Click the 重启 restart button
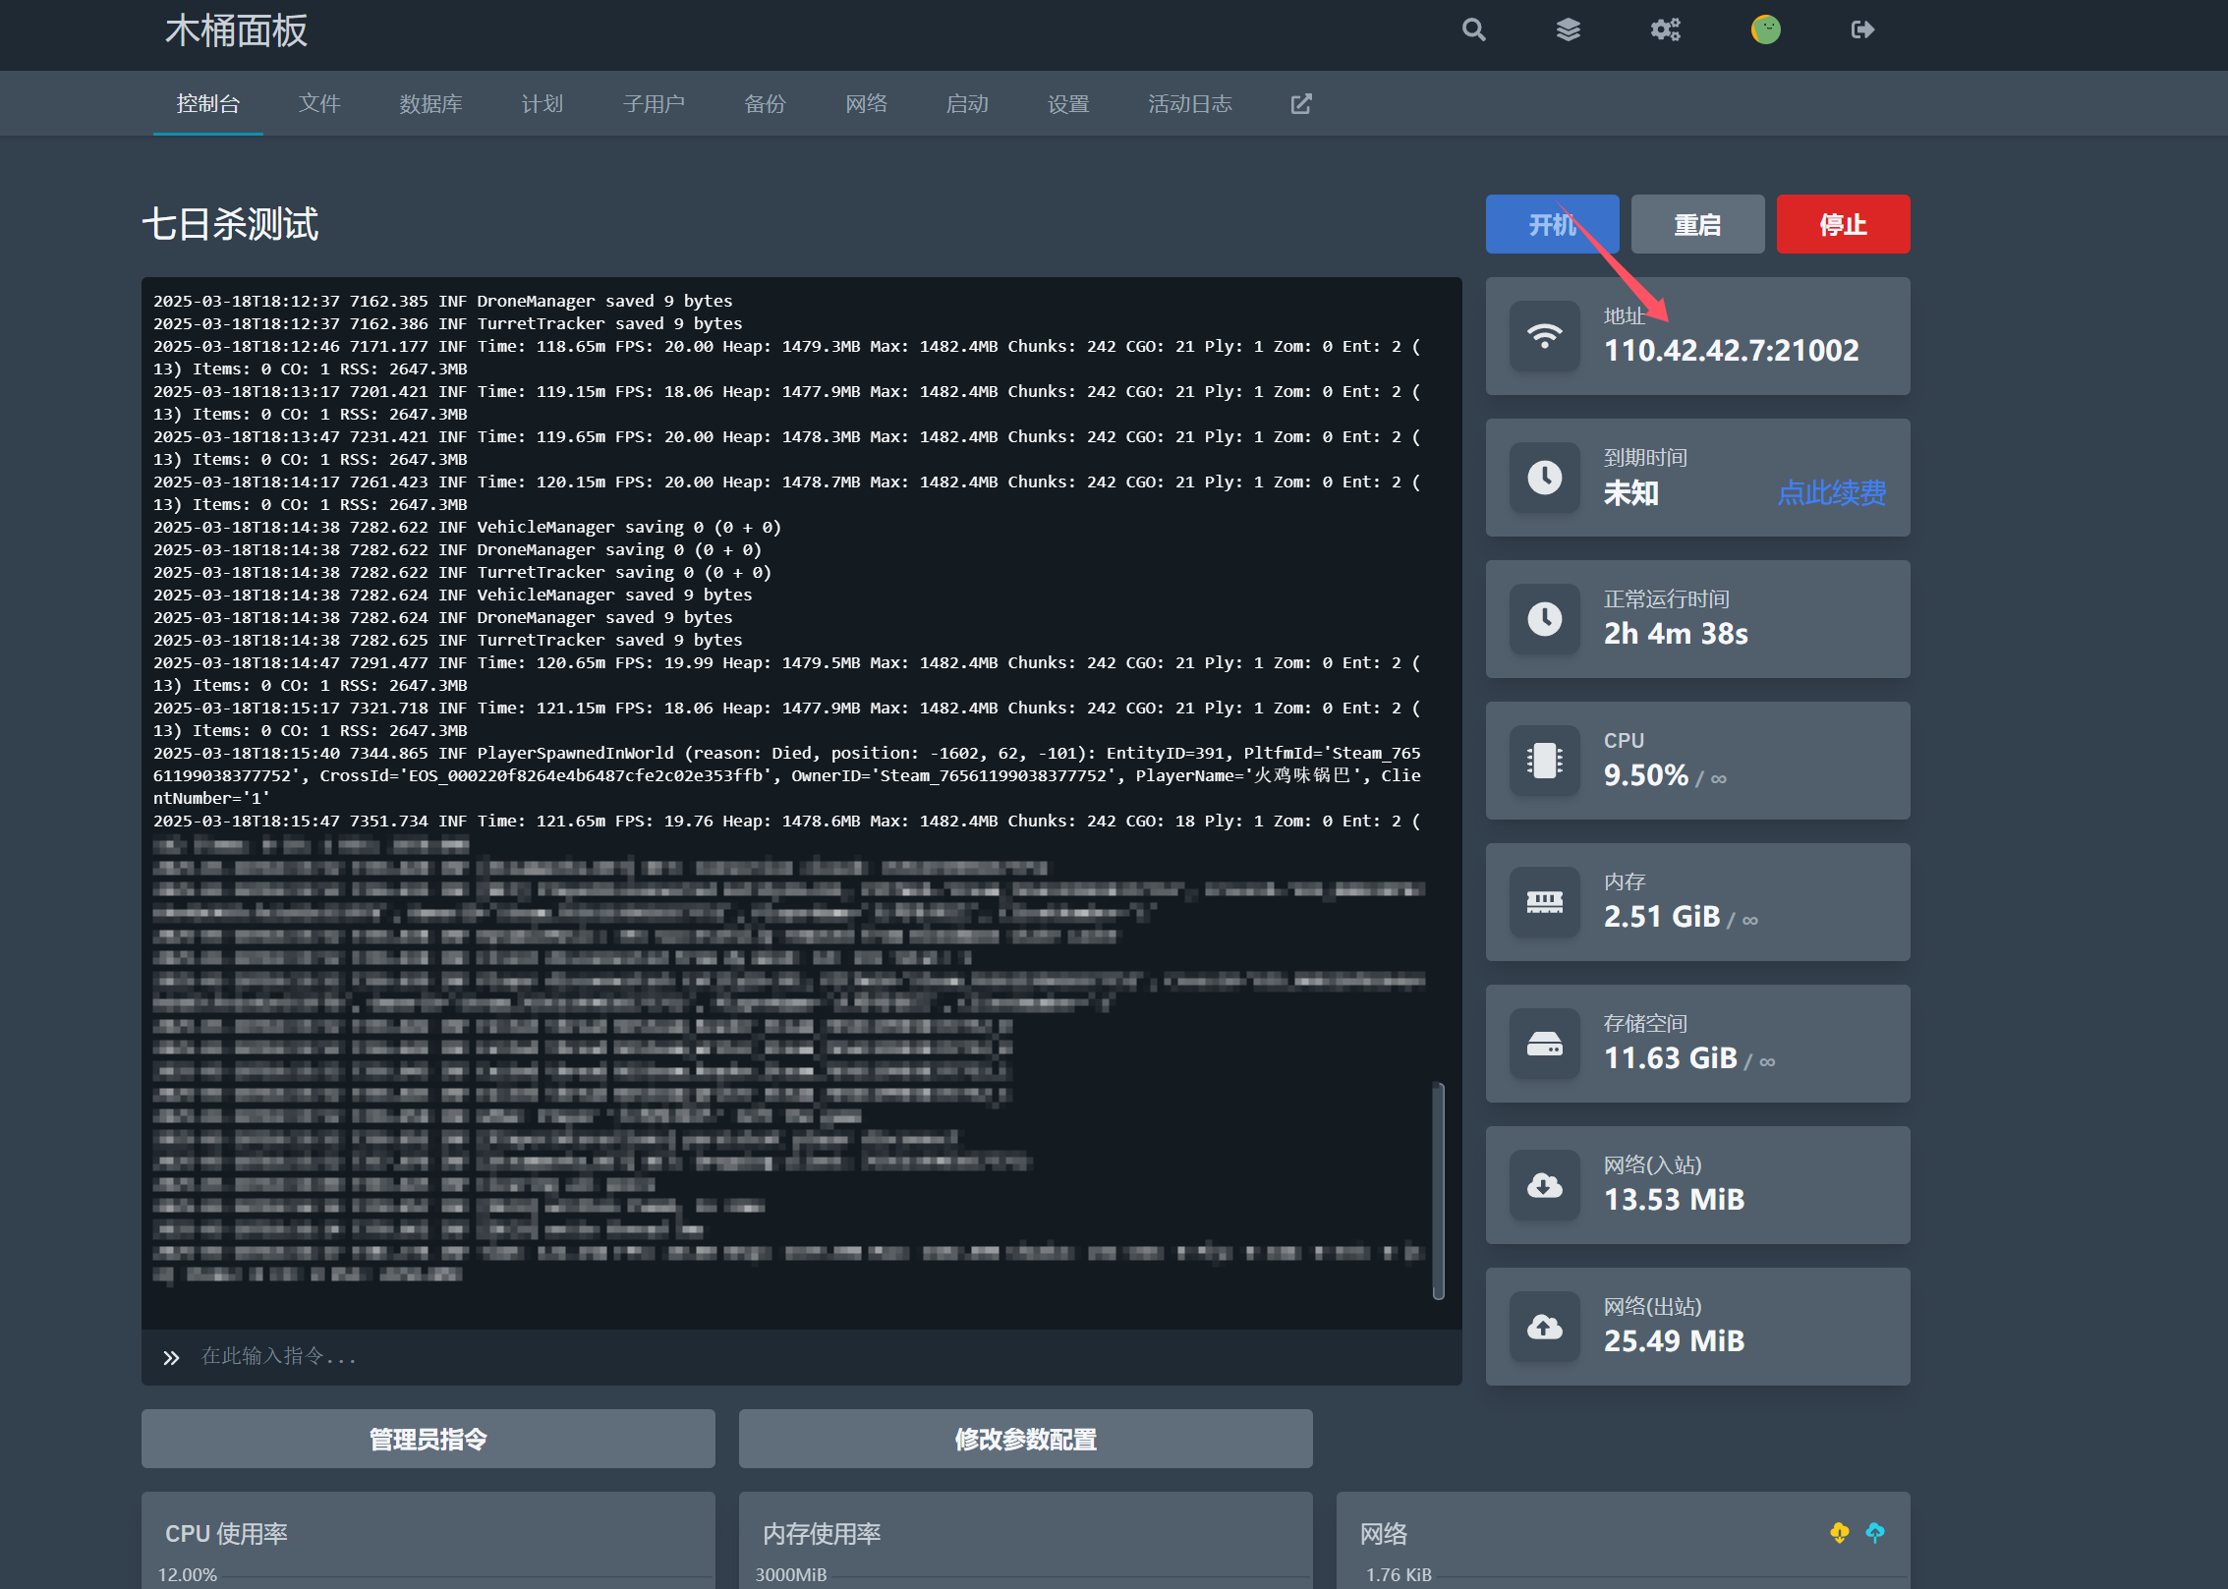This screenshot has height=1589, width=2228. (x=1697, y=225)
